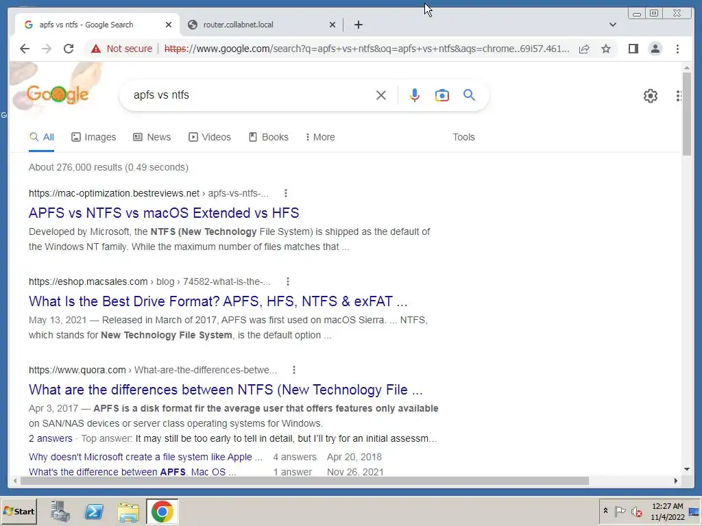Click the www.quora.com breadcrumb URL

point(153,370)
